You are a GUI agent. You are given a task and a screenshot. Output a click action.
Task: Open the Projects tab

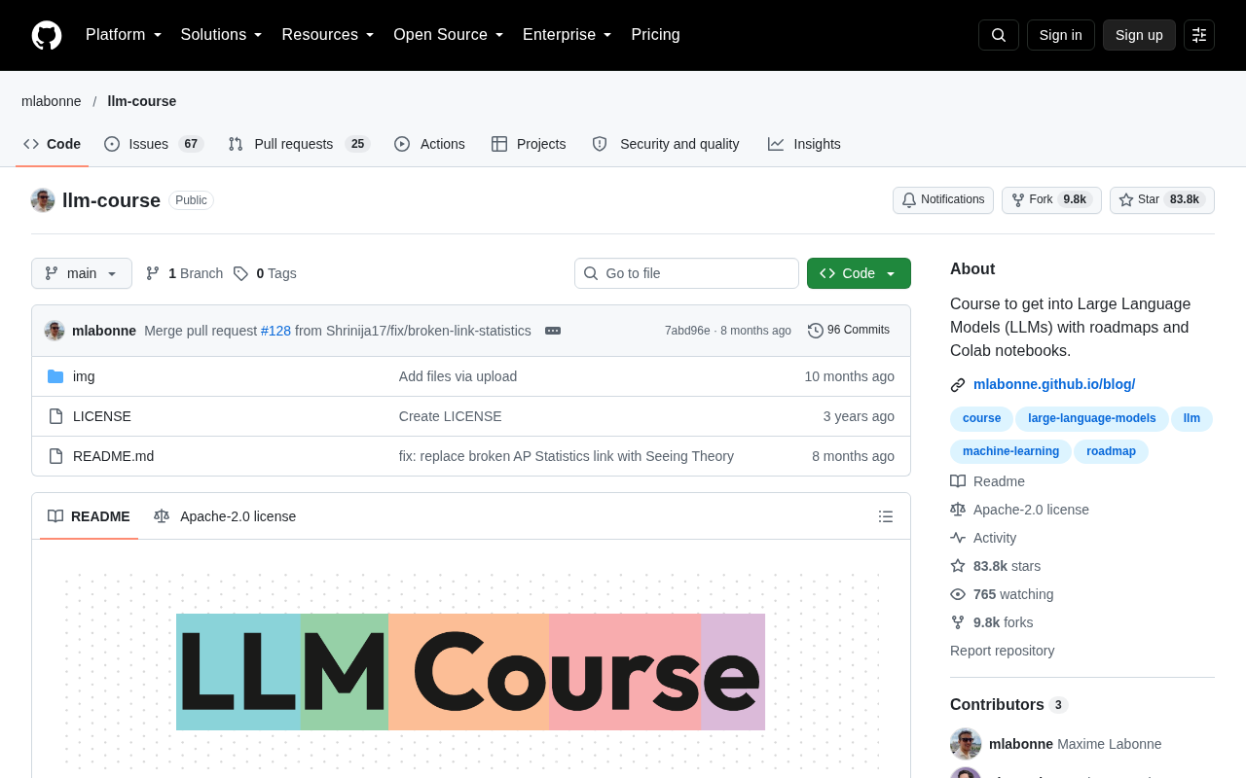coord(529,144)
